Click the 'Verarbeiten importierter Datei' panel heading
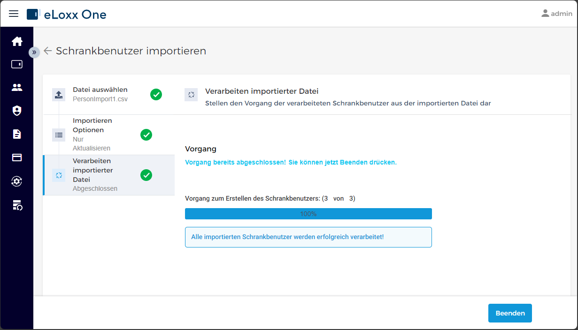Viewport: 578px width, 330px height. tap(262, 91)
